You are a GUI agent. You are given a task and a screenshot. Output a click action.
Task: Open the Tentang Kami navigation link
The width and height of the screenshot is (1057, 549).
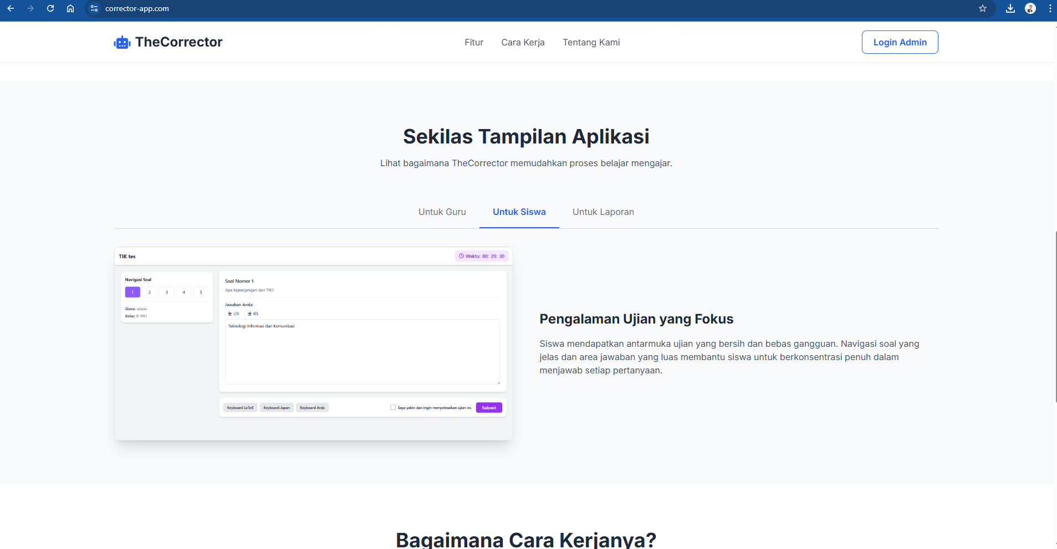pos(591,42)
